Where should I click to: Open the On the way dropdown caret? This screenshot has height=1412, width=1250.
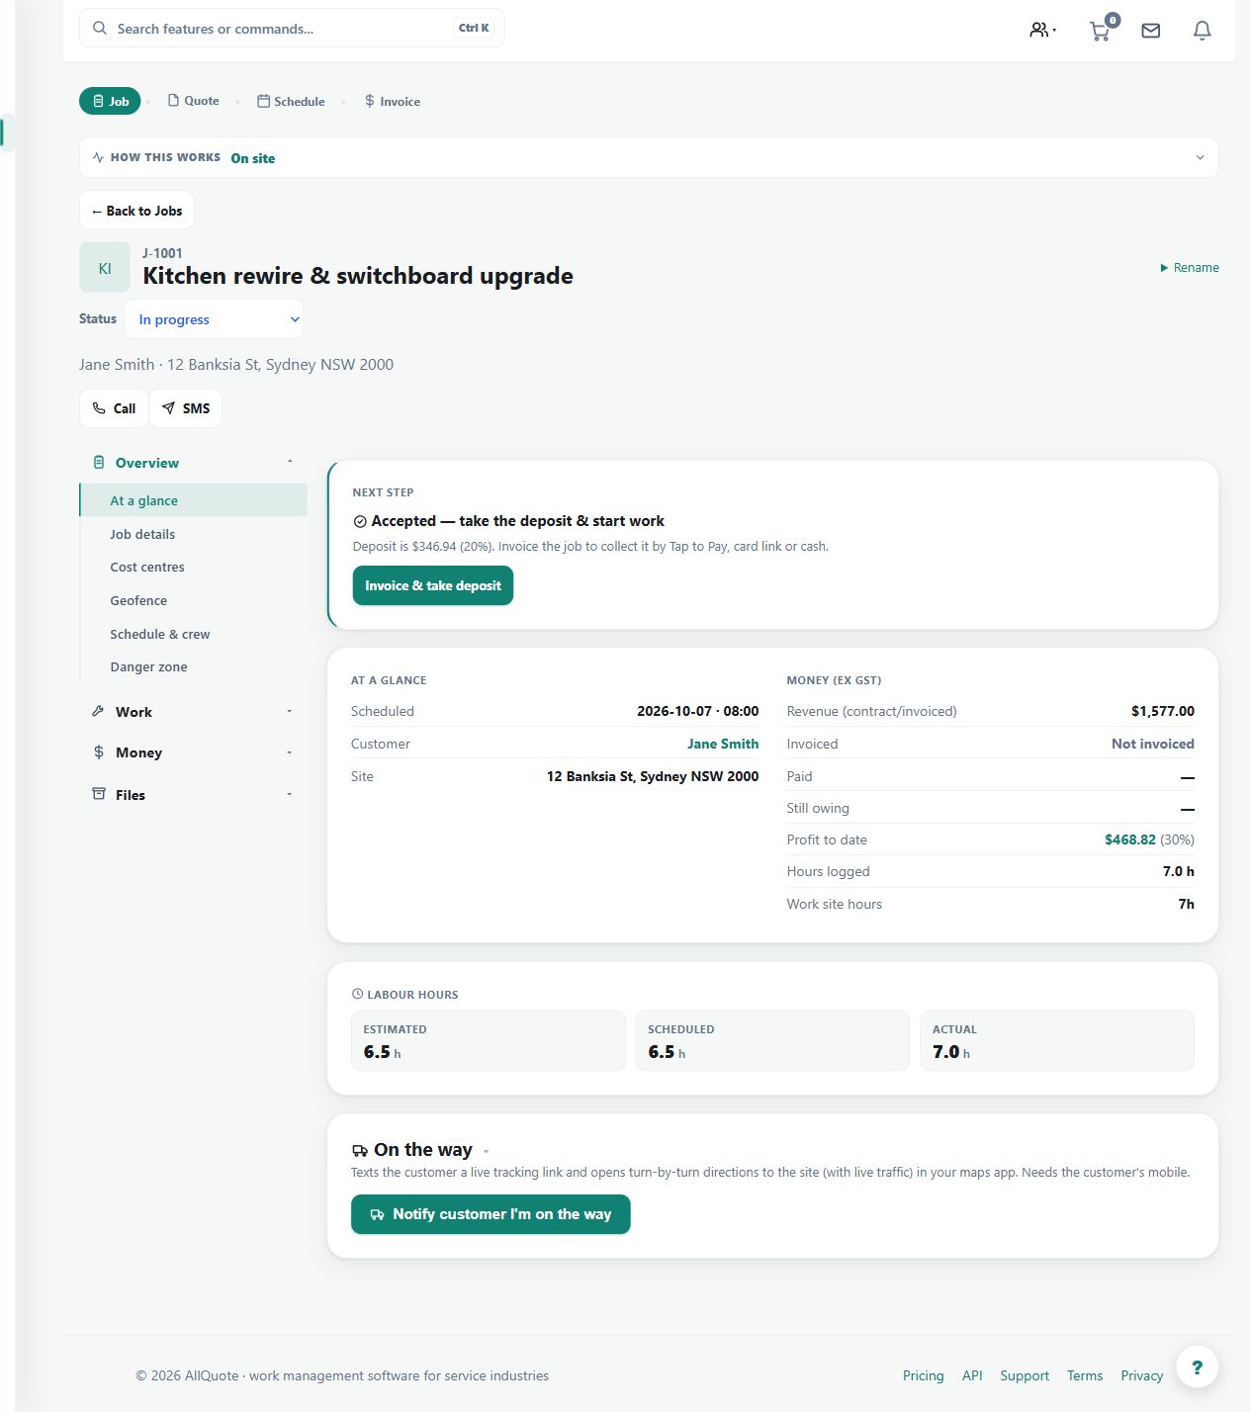tap(486, 1152)
